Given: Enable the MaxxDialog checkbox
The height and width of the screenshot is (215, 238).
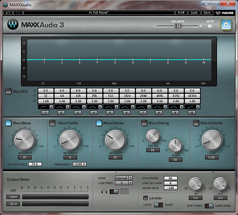Looking at the screenshot, I should 144,123.
